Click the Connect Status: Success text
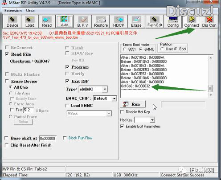This screenshot has height=180, width=221. 182,175
